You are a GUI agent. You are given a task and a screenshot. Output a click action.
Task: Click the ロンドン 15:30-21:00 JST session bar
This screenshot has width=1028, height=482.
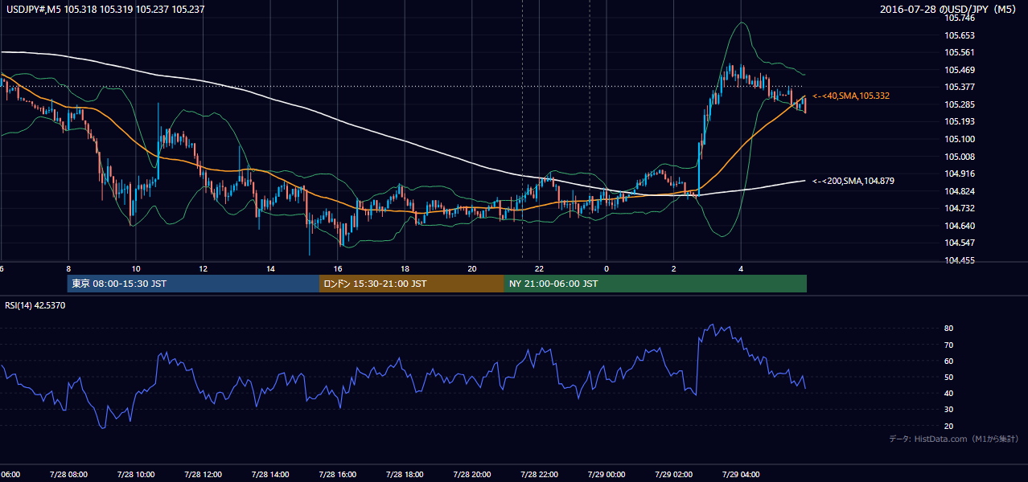412,284
